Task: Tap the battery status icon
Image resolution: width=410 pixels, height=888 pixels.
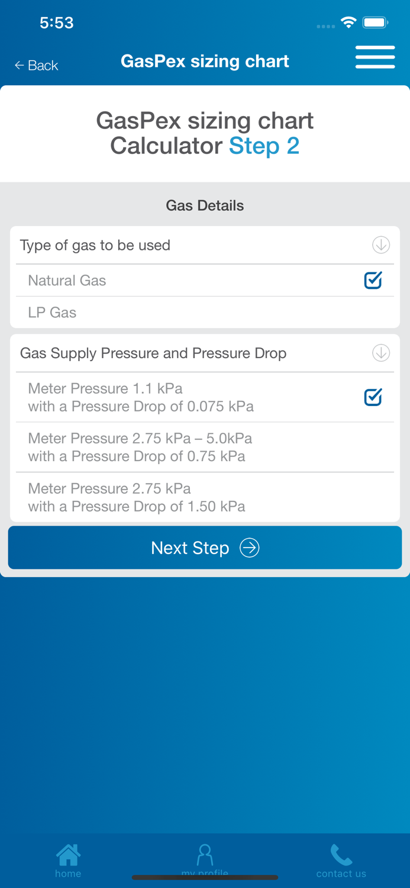Action: [x=375, y=22]
